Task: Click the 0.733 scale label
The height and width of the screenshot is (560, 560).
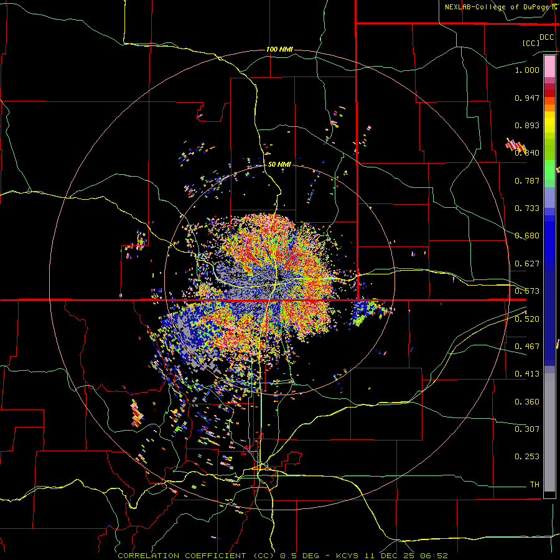Action: (x=527, y=208)
